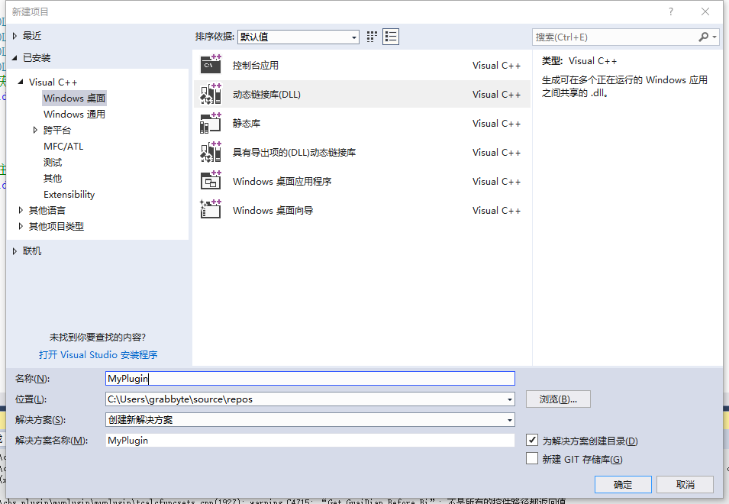729x504 pixels.
Task: Select Windows 通用 in the tree
Action: pos(74,115)
